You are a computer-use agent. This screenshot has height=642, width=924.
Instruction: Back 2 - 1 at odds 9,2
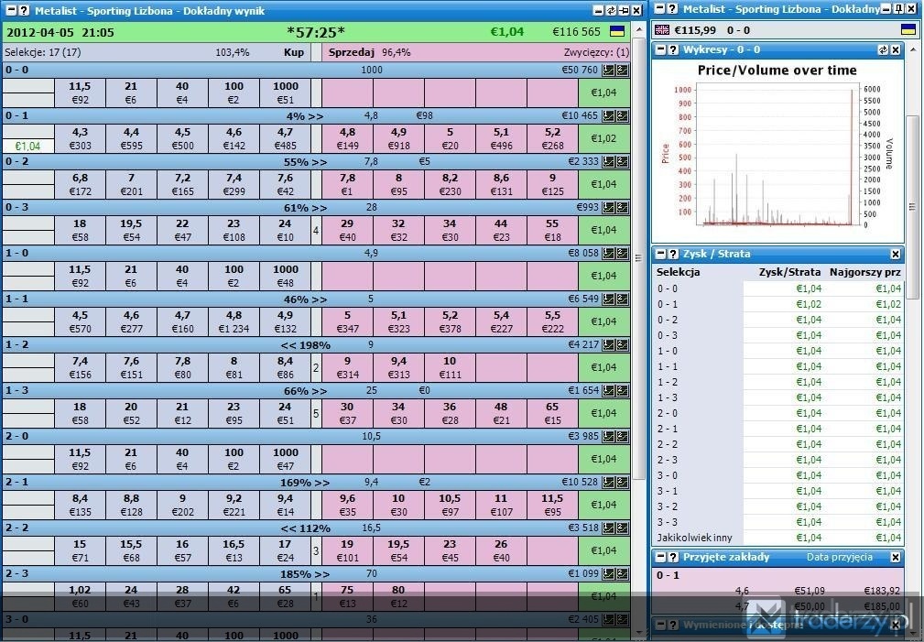point(234,506)
